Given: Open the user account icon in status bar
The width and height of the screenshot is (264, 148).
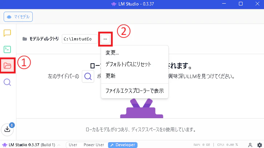Looking at the screenshot, I should tap(250, 145).
